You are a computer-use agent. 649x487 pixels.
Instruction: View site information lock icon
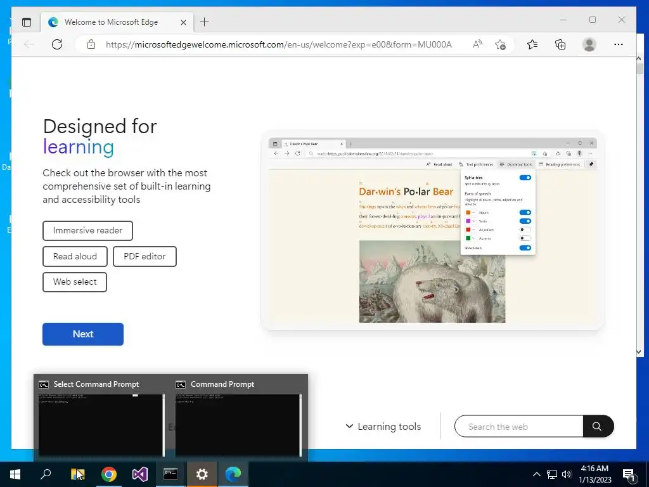91,44
